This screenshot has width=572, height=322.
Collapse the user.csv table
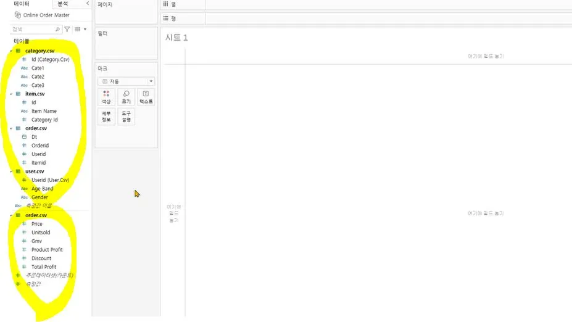[x=11, y=171]
